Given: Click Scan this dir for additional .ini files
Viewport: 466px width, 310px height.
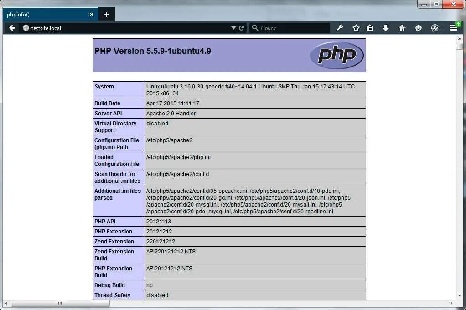Looking at the screenshot, I should 117,177.
